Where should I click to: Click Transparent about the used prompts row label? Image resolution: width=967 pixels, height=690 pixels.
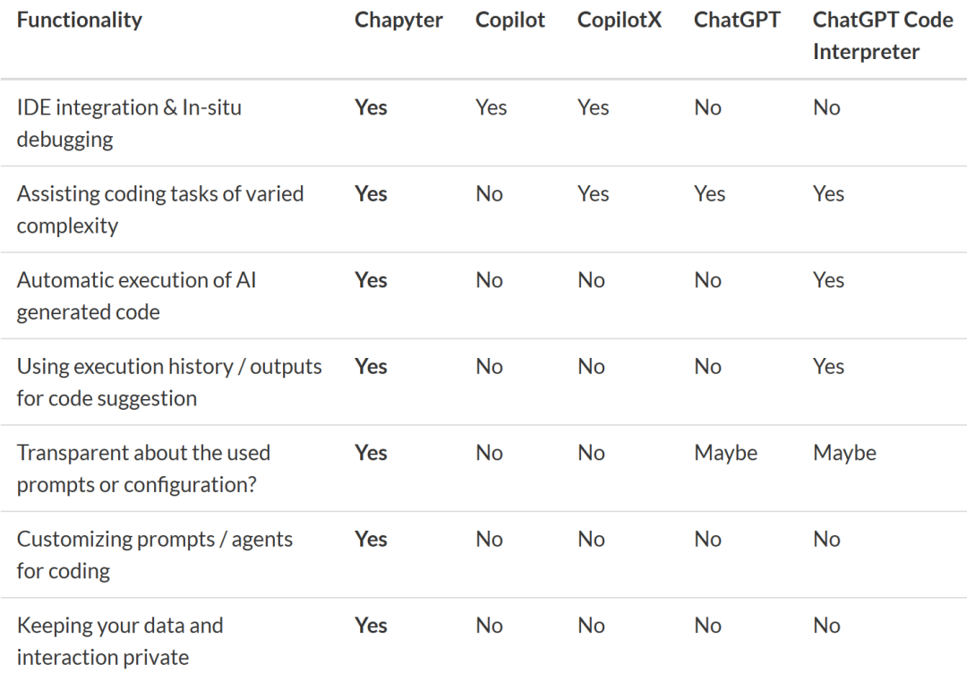(143, 469)
